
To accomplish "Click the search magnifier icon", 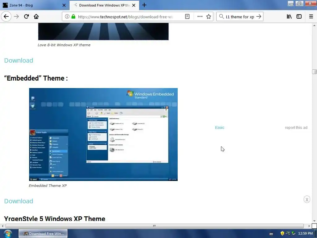I will click(x=222, y=17).
